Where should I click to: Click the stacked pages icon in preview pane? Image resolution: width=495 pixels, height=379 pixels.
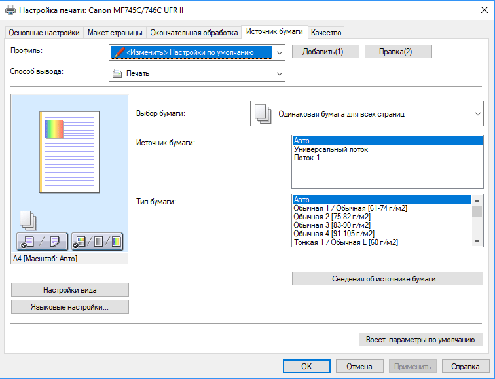(x=27, y=221)
